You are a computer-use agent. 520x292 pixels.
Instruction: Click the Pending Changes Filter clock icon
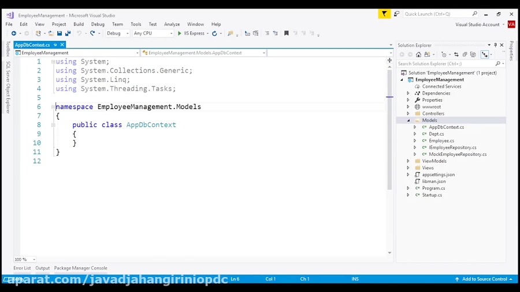pyautogui.click(x=444, y=55)
